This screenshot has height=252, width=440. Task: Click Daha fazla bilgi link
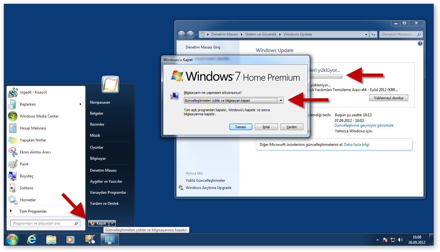[357, 145]
